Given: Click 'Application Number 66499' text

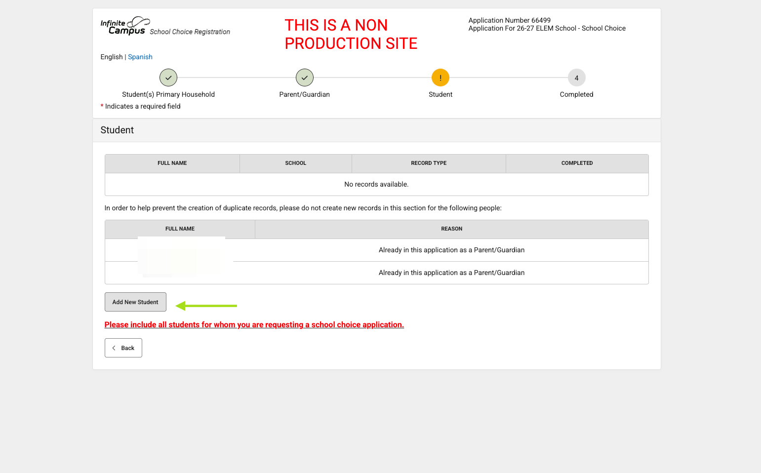Looking at the screenshot, I should pyautogui.click(x=510, y=20).
